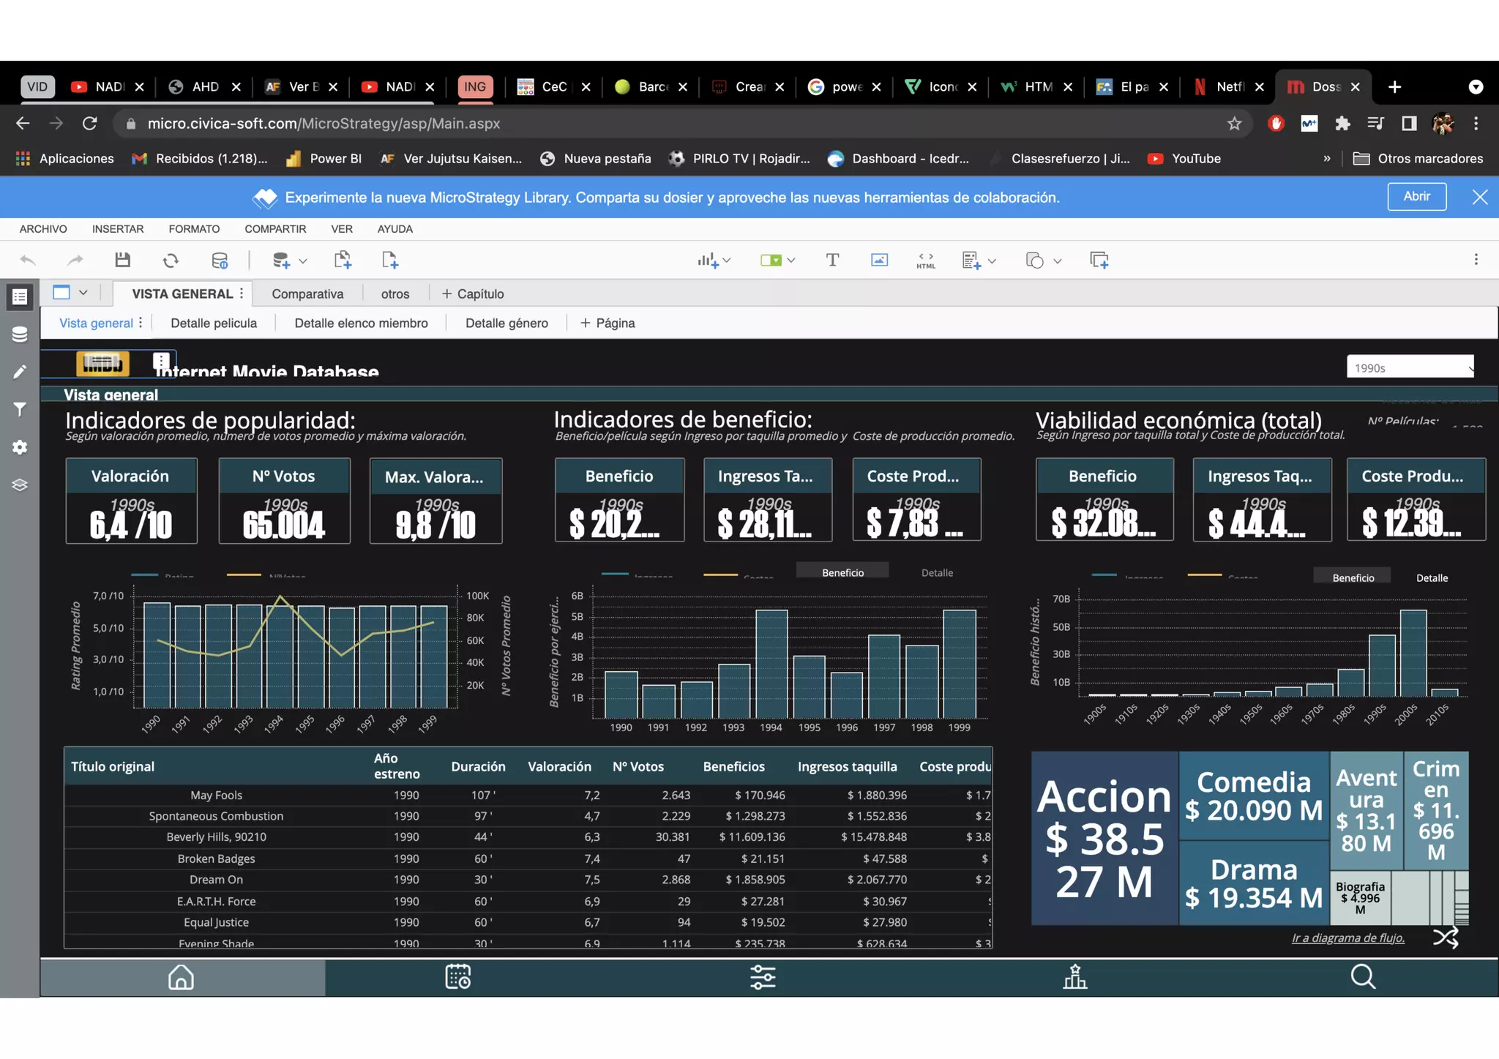Click the Refresh data icon in toolbar

tap(171, 260)
